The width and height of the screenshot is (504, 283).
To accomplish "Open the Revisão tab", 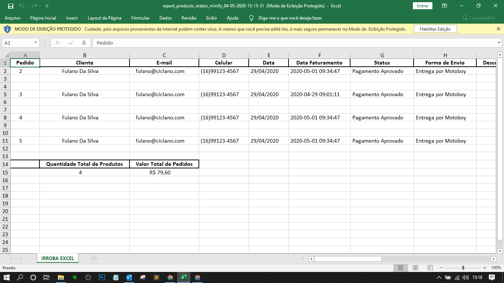I will coord(189,18).
